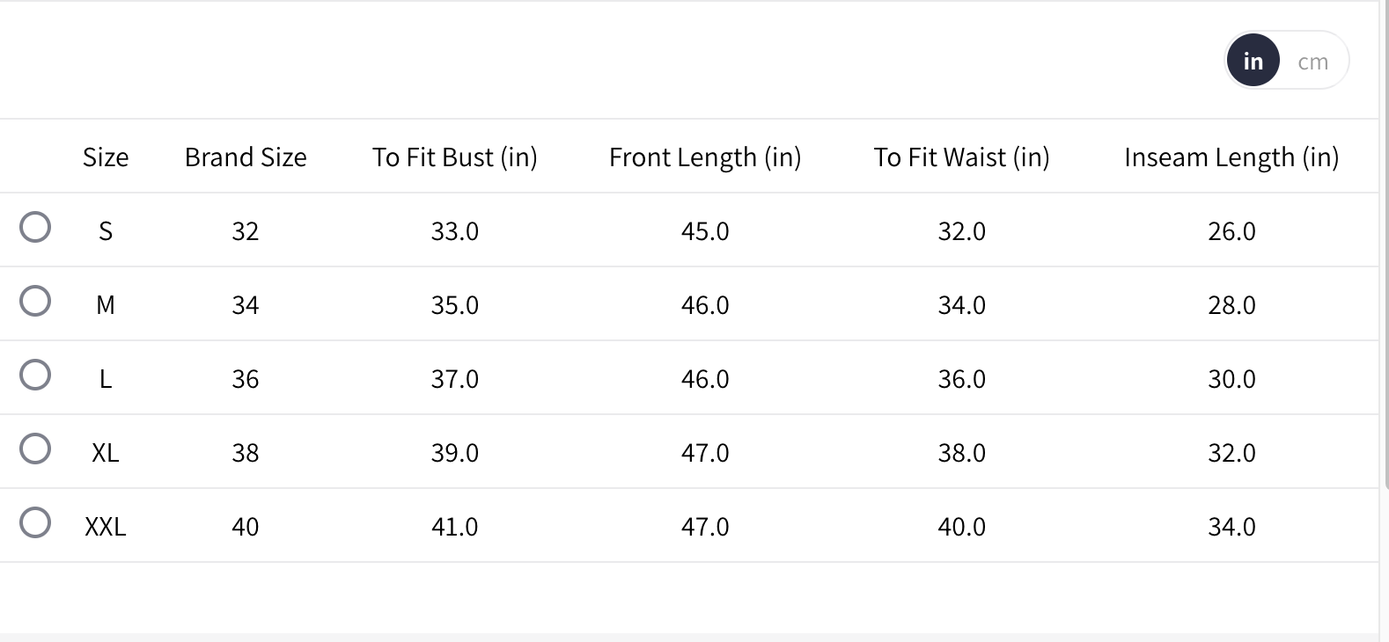Select the size M radio button

click(x=35, y=301)
